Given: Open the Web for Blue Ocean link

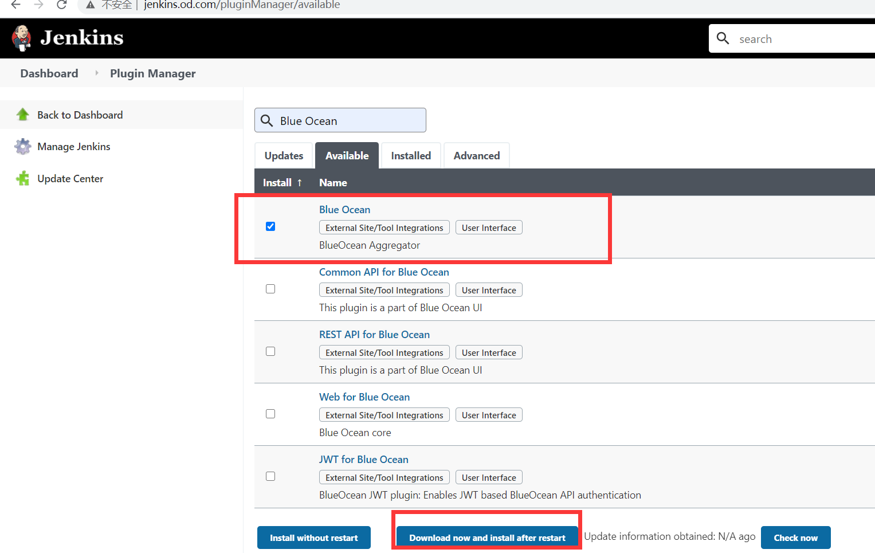Looking at the screenshot, I should click(364, 397).
